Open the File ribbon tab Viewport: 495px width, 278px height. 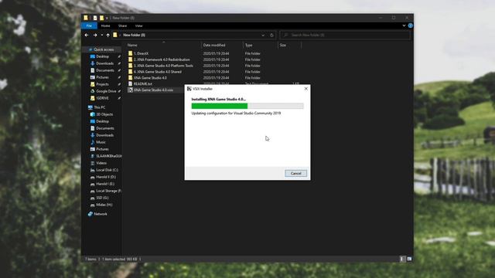click(x=89, y=25)
